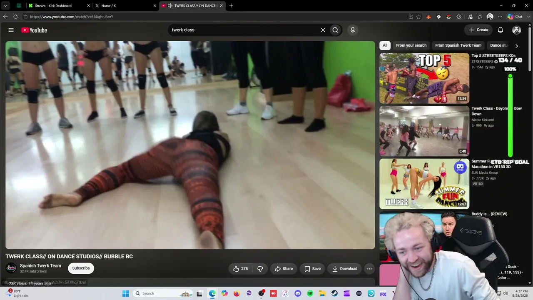Save the video to a playlist
This screenshot has height=300, width=533.
point(312,269)
